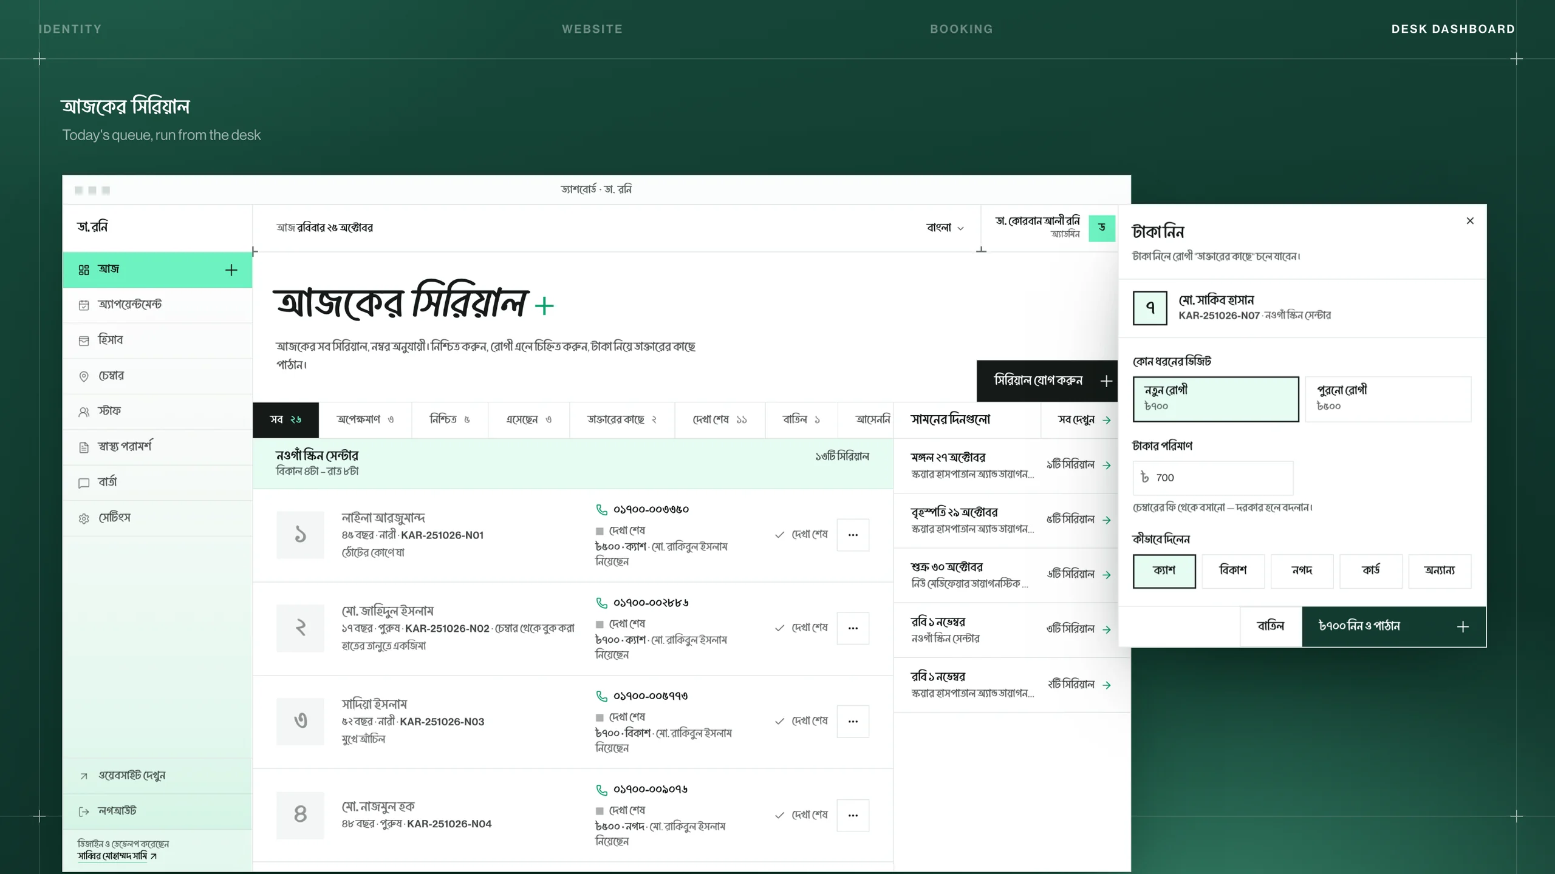Click phone icon for ০১৭০০-০০২৮৮৬
The width and height of the screenshot is (1555, 874).
601,603
